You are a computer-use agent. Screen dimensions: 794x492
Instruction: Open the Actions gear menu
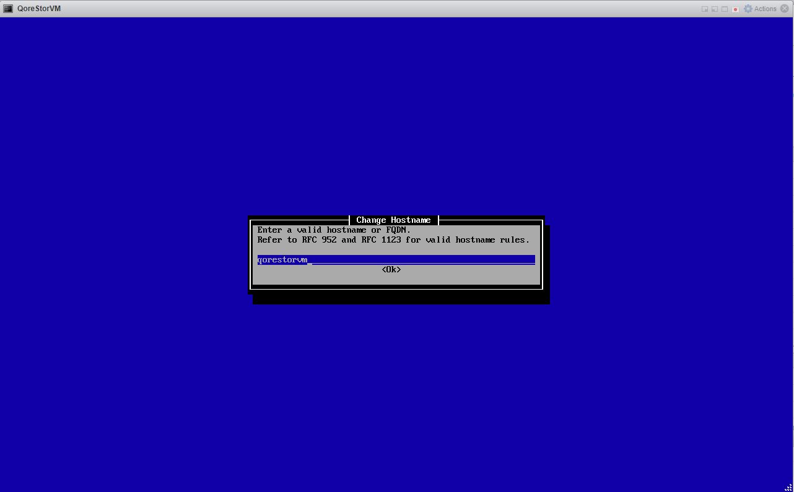click(x=760, y=9)
